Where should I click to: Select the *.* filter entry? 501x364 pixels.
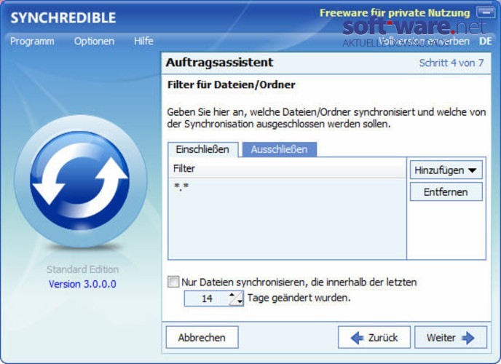[287, 186]
